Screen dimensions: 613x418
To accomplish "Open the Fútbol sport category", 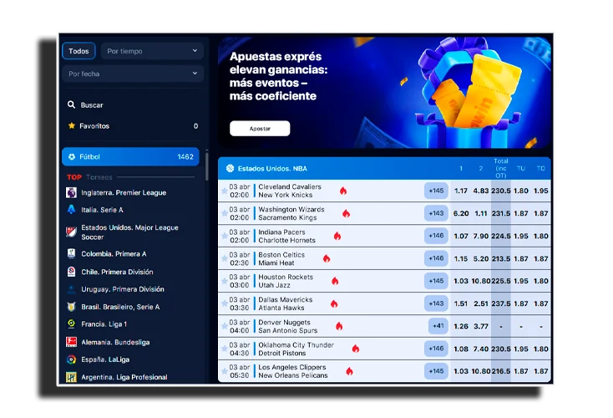I will (x=130, y=156).
